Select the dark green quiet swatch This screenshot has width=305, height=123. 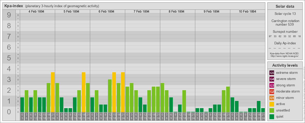point(272,116)
